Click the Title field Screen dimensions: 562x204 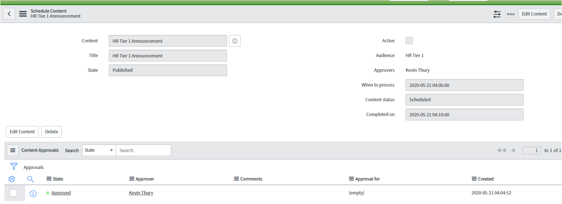[168, 56]
